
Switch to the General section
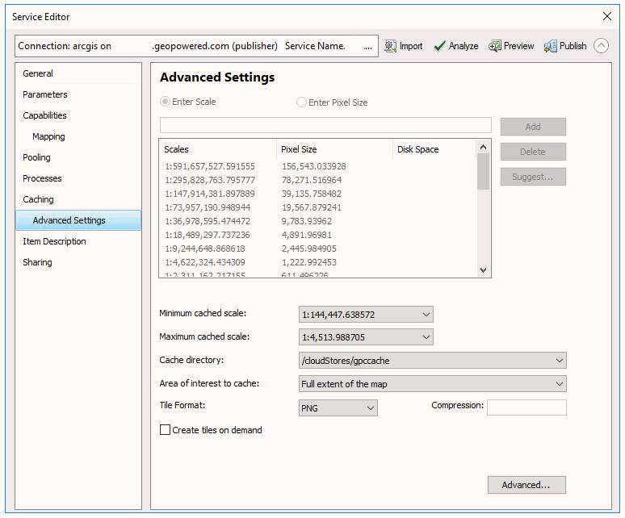point(38,73)
